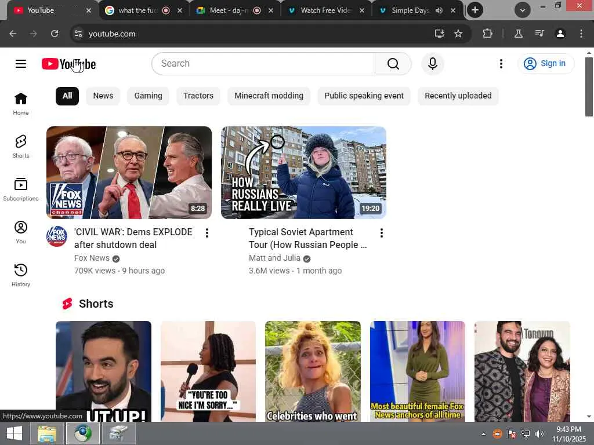Open the YouTube hamburger guide menu
Image resolution: width=594 pixels, height=445 pixels.
click(x=21, y=64)
